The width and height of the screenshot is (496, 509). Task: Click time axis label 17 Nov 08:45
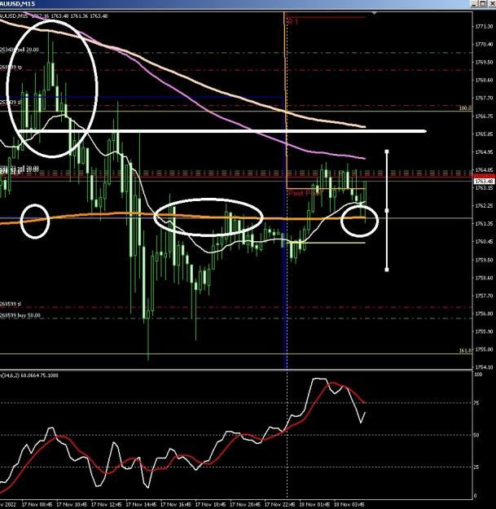37,504
